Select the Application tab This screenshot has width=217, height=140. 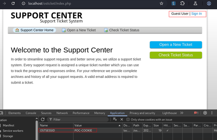coord(117,113)
